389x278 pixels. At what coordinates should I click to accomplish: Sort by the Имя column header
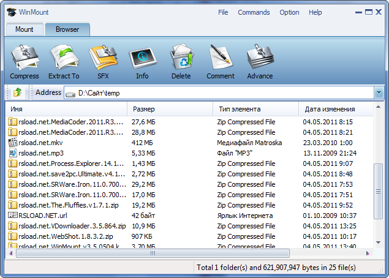coord(66,109)
